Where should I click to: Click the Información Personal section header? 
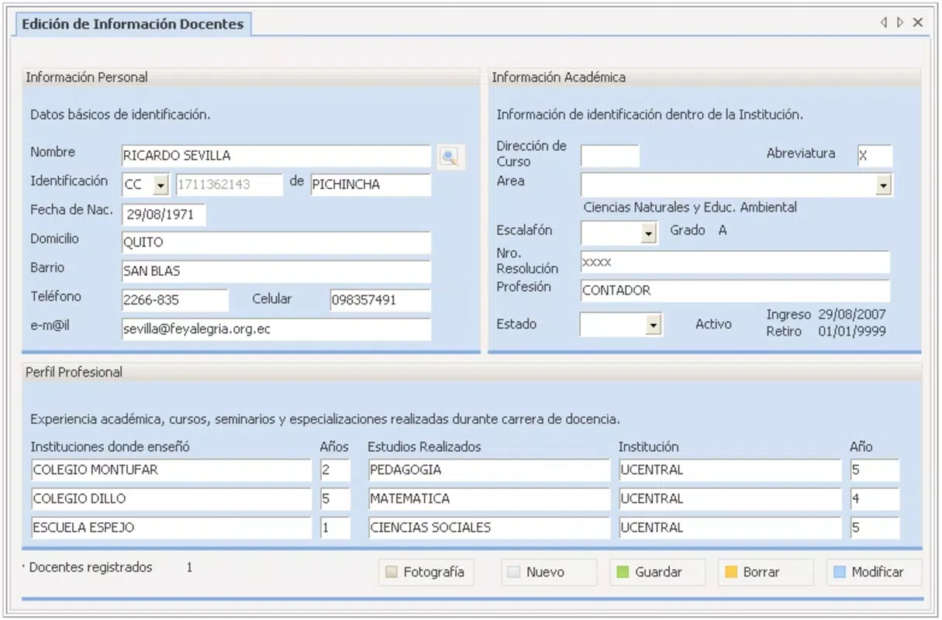pyautogui.click(x=251, y=77)
